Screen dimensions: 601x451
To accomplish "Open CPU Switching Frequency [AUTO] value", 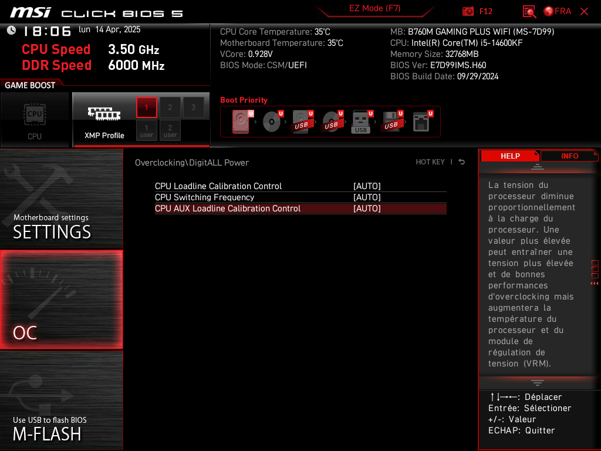I will point(367,197).
